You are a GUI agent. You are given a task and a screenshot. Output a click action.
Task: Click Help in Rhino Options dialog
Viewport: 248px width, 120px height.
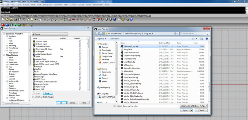pos(84,103)
